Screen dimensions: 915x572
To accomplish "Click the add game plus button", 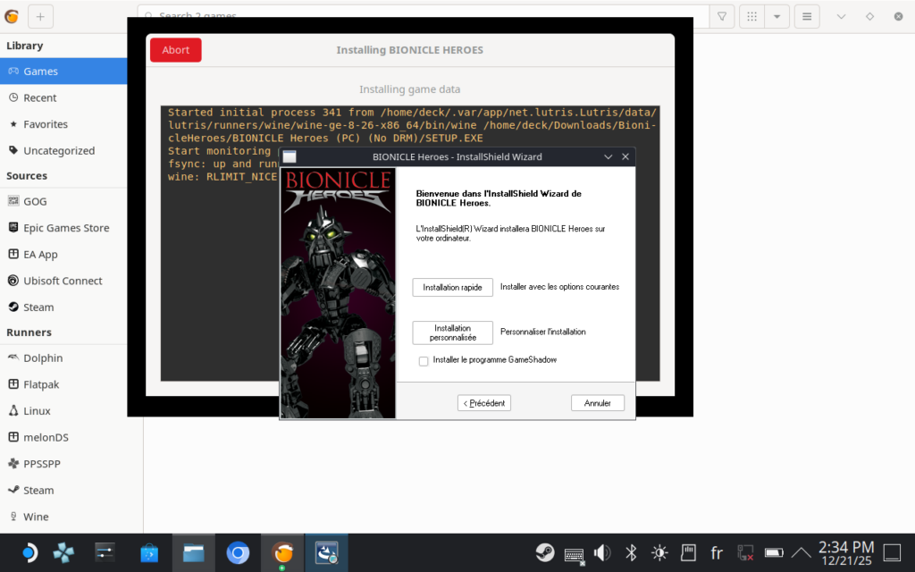I will coord(41,16).
